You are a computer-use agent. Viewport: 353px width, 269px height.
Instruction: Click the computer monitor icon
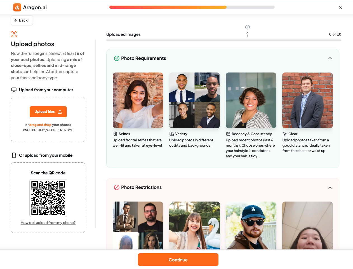tap(14, 90)
